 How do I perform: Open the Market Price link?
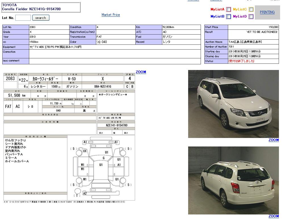pyautogui.click(x=111, y=15)
